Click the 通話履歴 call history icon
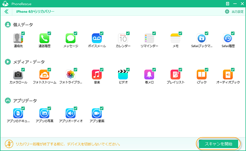This screenshot has width=246, height=151. click(x=44, y=38)
